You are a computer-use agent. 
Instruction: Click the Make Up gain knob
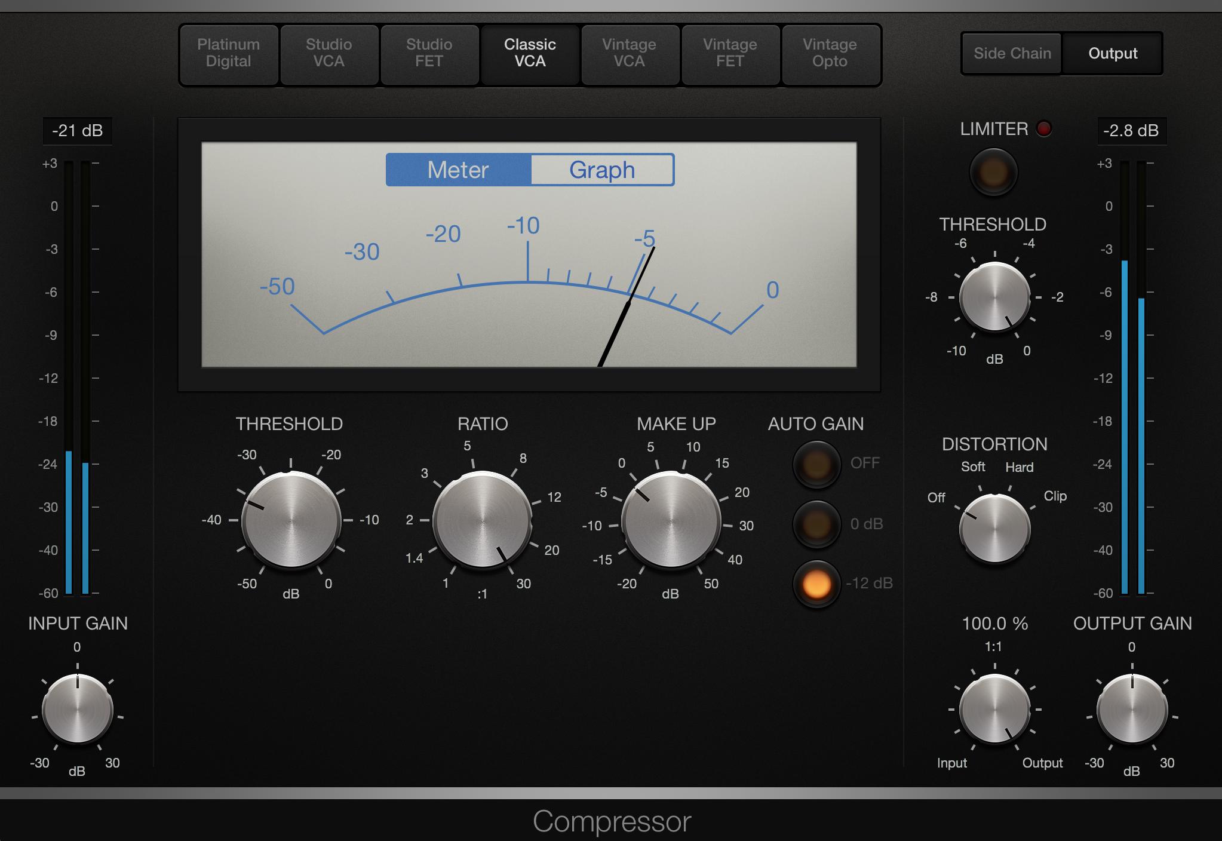[671, 520]
